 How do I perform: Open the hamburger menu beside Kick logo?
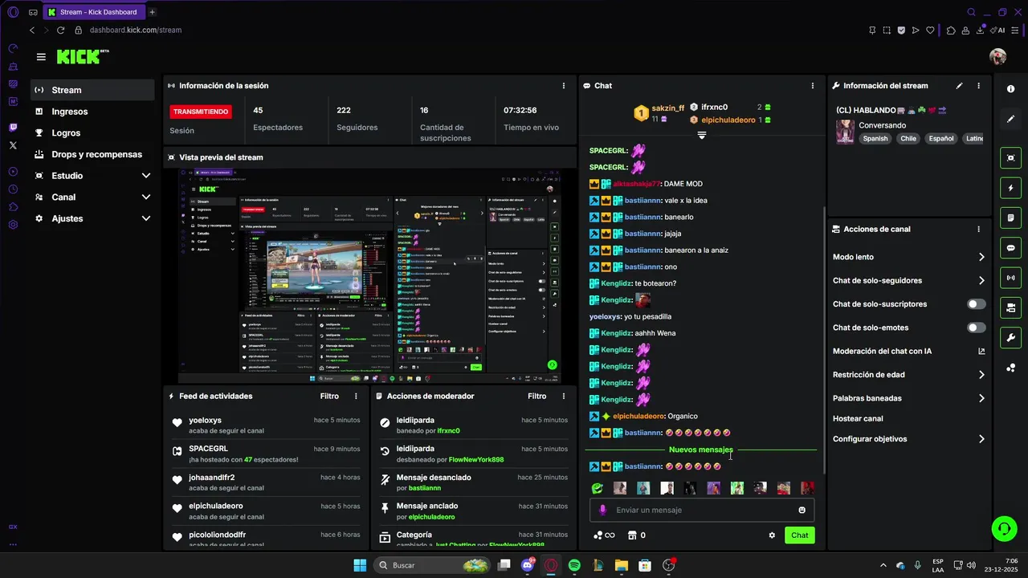[x=41, y=57]
